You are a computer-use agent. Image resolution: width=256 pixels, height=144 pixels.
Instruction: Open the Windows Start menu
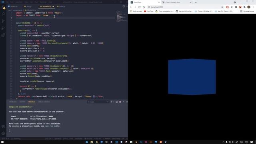click(x=2, y=142)
